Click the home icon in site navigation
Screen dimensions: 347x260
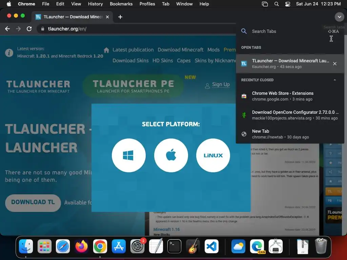[x=106, y=50]
